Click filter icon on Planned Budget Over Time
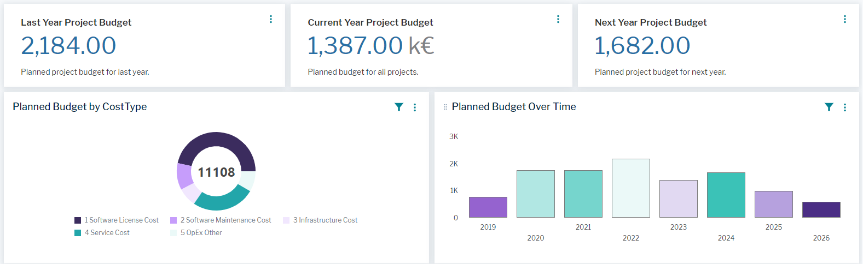The image size is (863, 264). click(829, 107)
